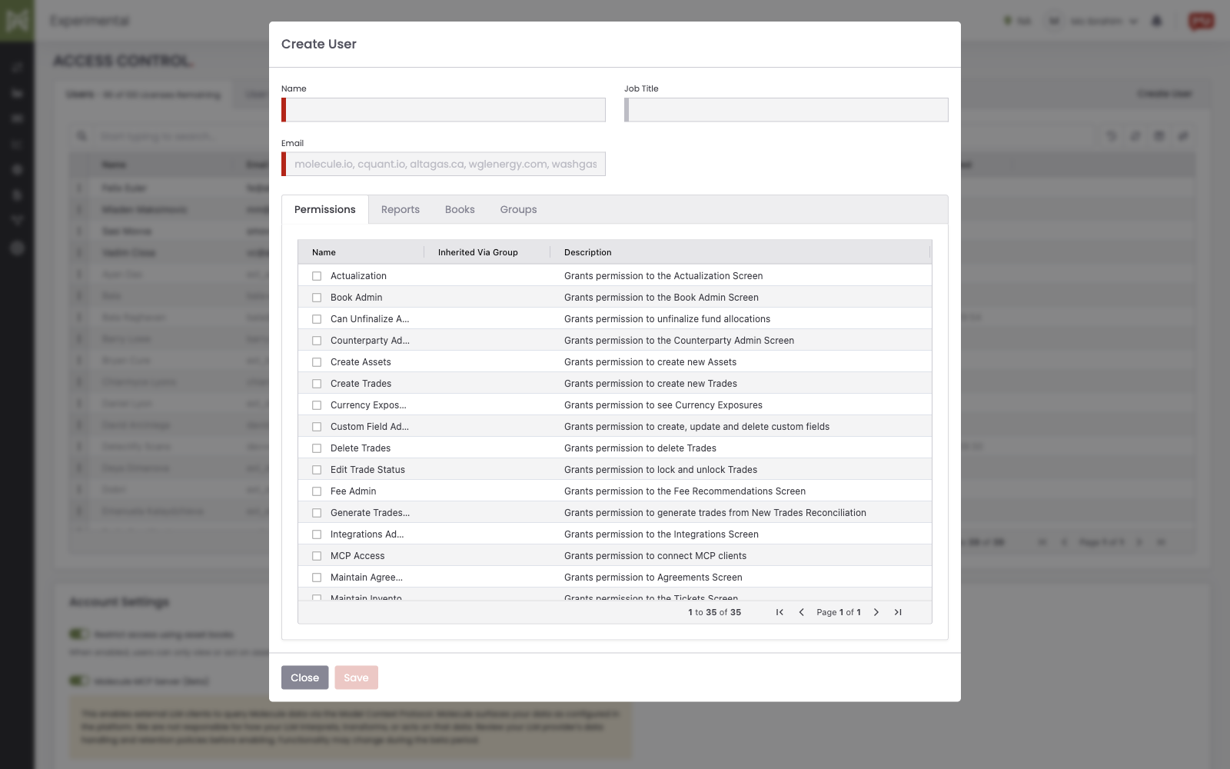Close the Create User dialog
The height and width of the screenshot is (769, 1230).
point(304,677)
